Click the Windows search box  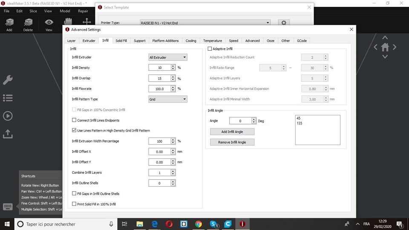coord(66,224)
